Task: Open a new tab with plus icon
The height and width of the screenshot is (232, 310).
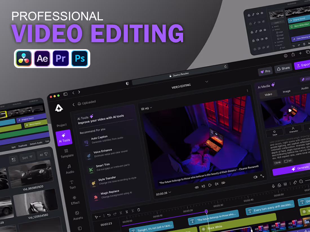Action: 300,53
